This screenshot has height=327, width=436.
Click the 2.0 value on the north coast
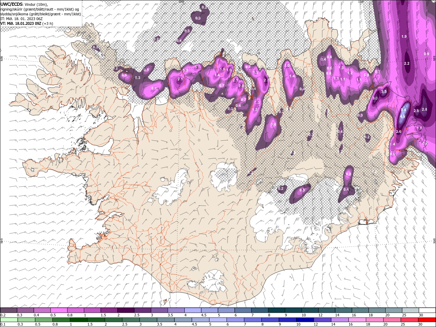coord(241,86)
